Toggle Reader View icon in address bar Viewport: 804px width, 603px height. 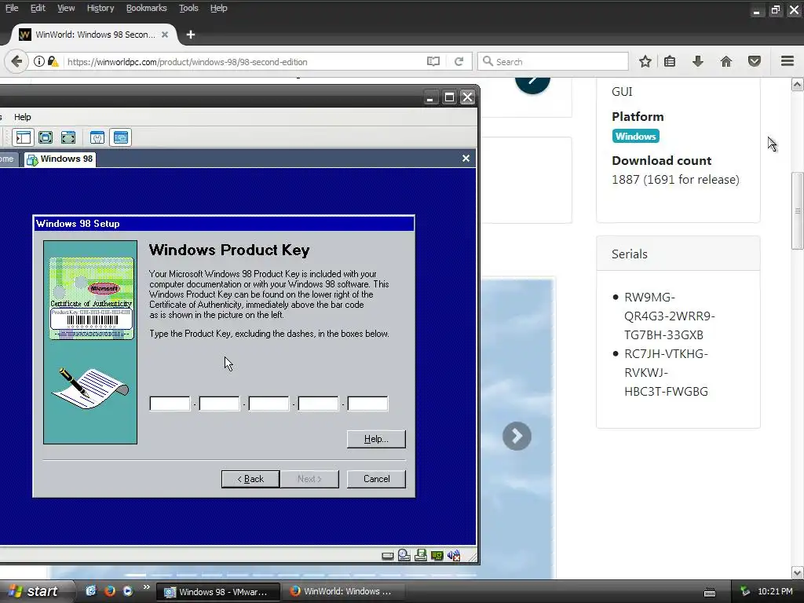pos(433,61)
